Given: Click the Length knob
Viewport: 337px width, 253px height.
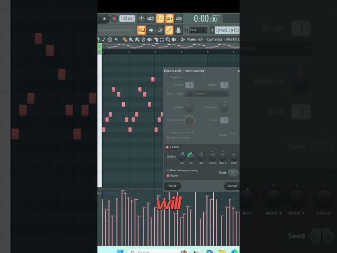Looking at the screenshot, I should coord(189,108).
